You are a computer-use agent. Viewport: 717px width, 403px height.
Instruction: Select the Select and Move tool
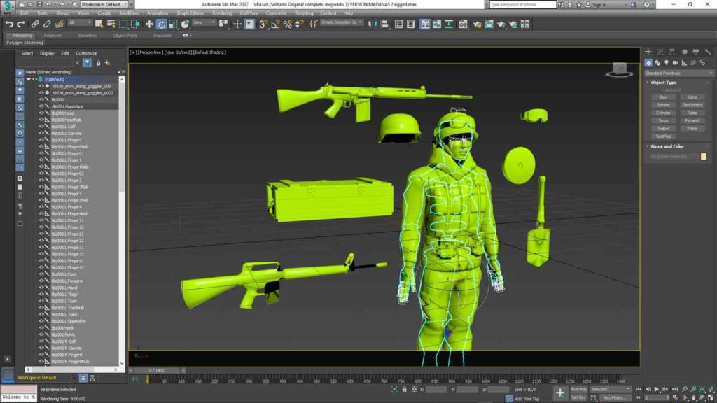pyautogui.click(x=149, y=24)
